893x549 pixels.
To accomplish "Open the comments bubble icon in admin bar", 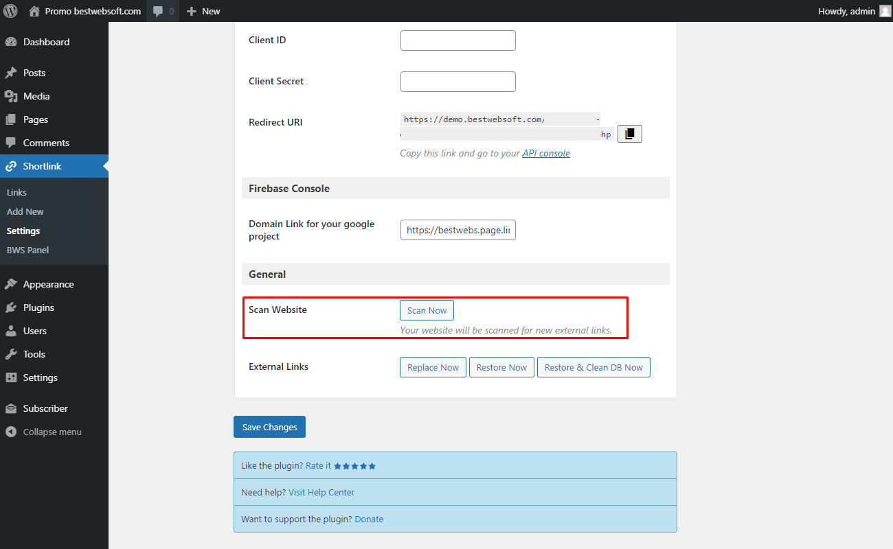I will [158, 12].
